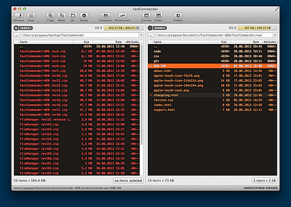
Task: Open left panel path history dropdown
Action: click(141, 35)
